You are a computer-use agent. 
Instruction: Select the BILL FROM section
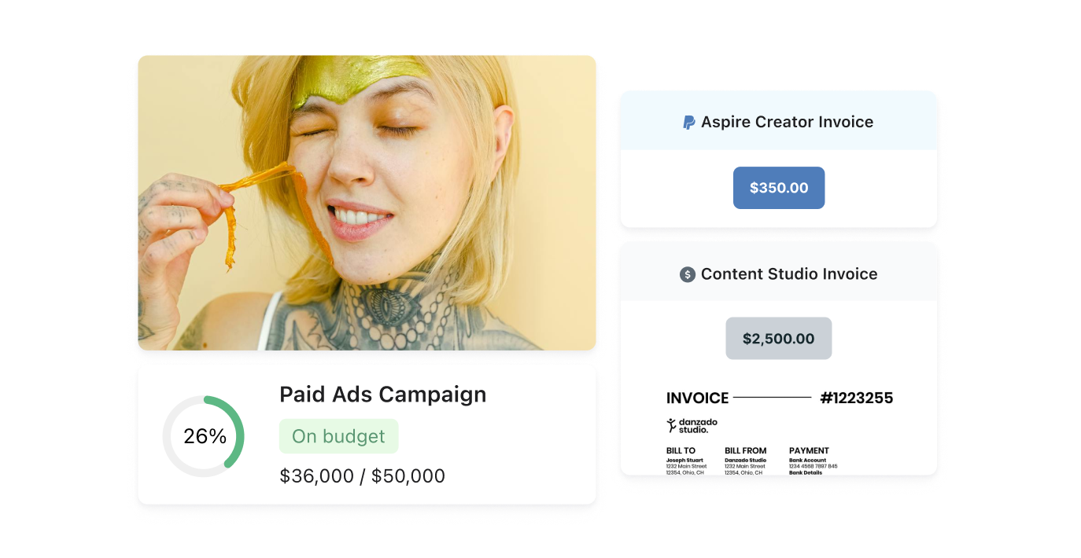746,461
